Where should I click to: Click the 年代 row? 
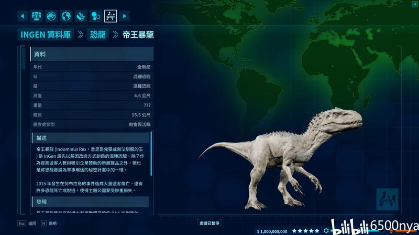tap(92, 67)
